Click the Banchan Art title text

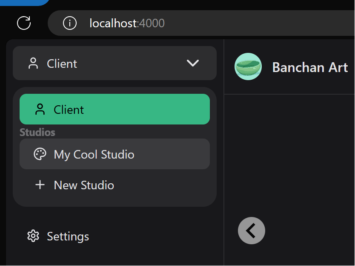310,67
